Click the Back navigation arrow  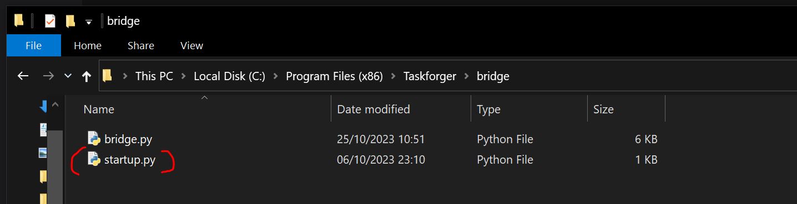(x=23, y=76)
